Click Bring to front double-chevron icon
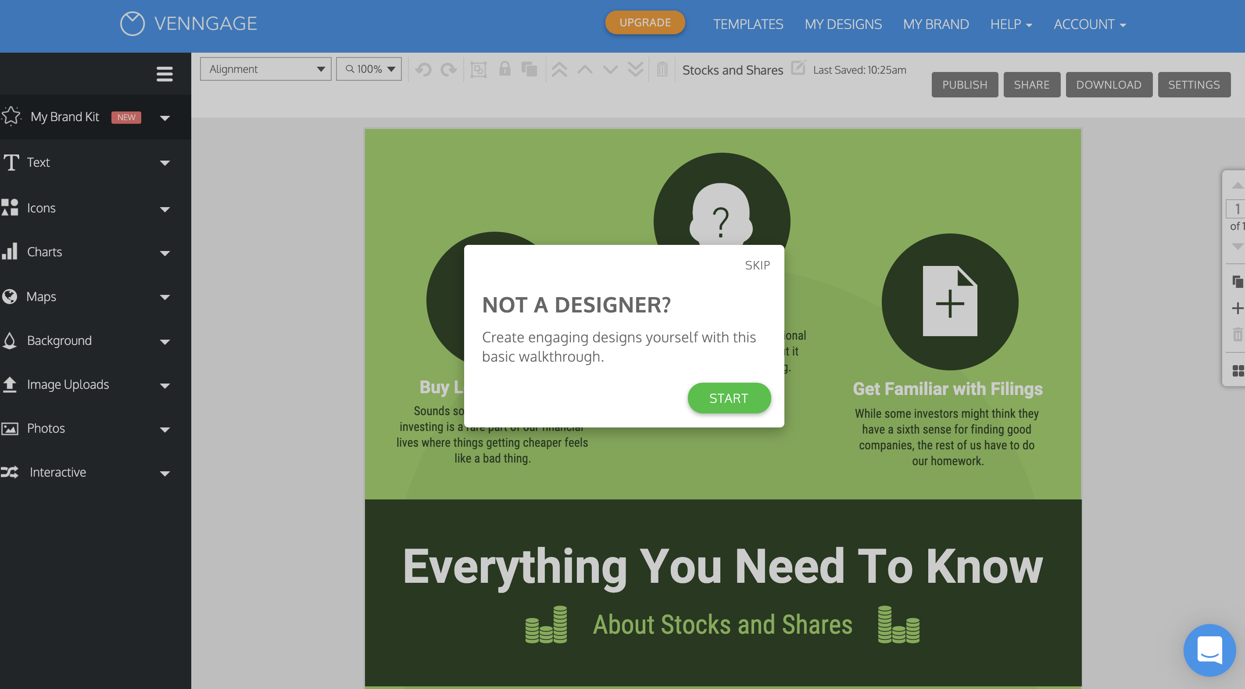The image size is (1245, 689). (559, 69)
